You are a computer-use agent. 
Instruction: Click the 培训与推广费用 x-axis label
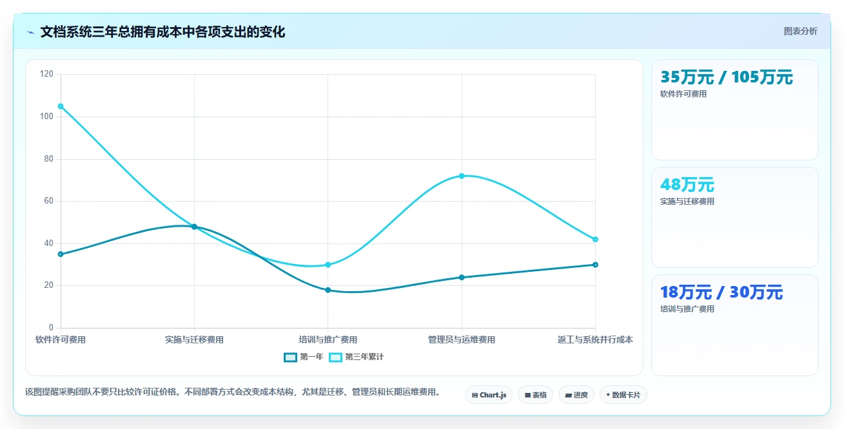328,339
